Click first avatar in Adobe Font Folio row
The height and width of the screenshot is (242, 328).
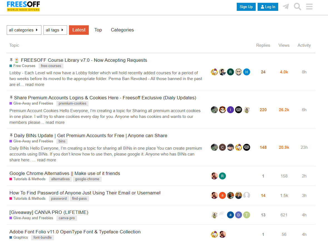point(214,234)
